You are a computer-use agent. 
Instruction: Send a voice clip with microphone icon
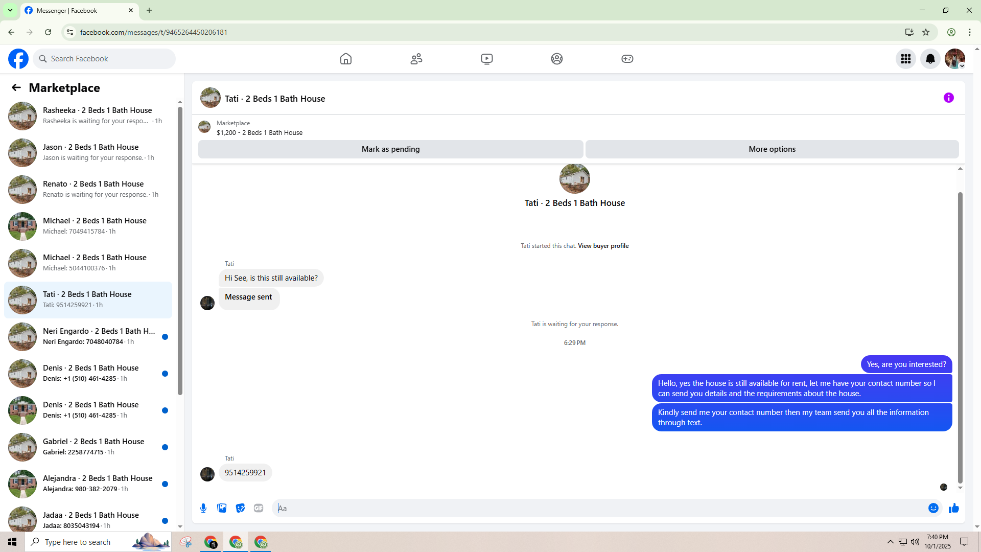pos(203,508)
